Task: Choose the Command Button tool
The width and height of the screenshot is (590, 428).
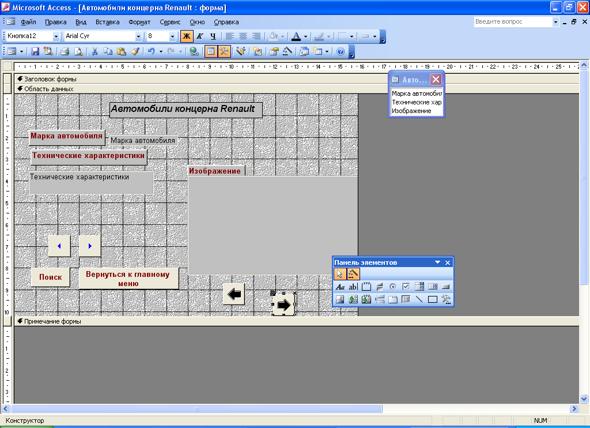Action: 446,287
